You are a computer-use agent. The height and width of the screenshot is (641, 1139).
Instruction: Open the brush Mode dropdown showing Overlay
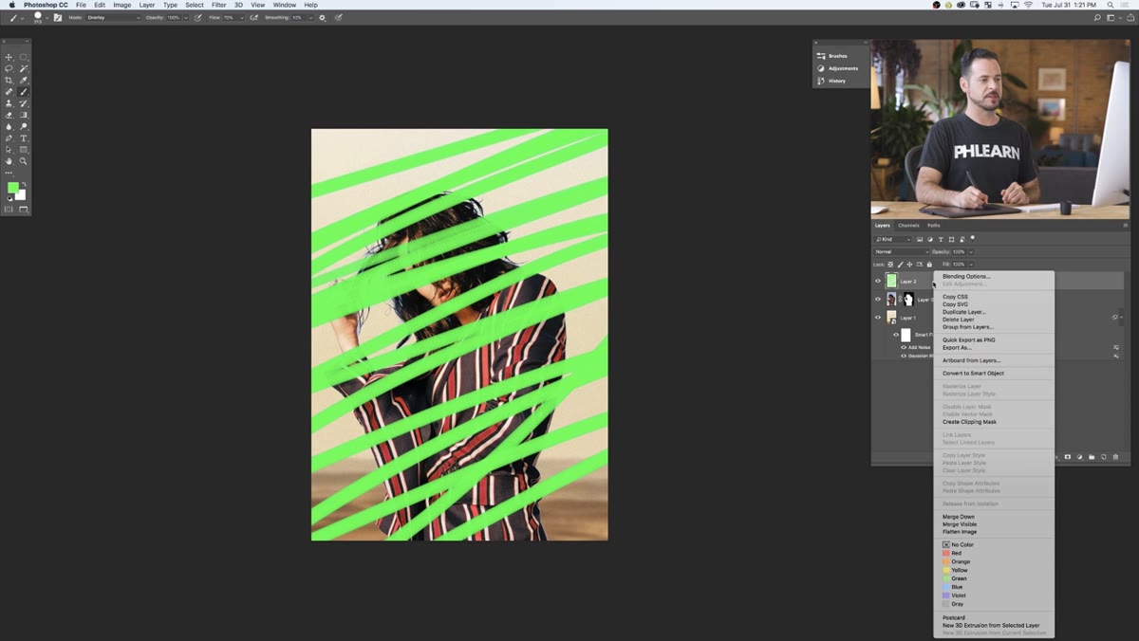click(x=113, y=17)
